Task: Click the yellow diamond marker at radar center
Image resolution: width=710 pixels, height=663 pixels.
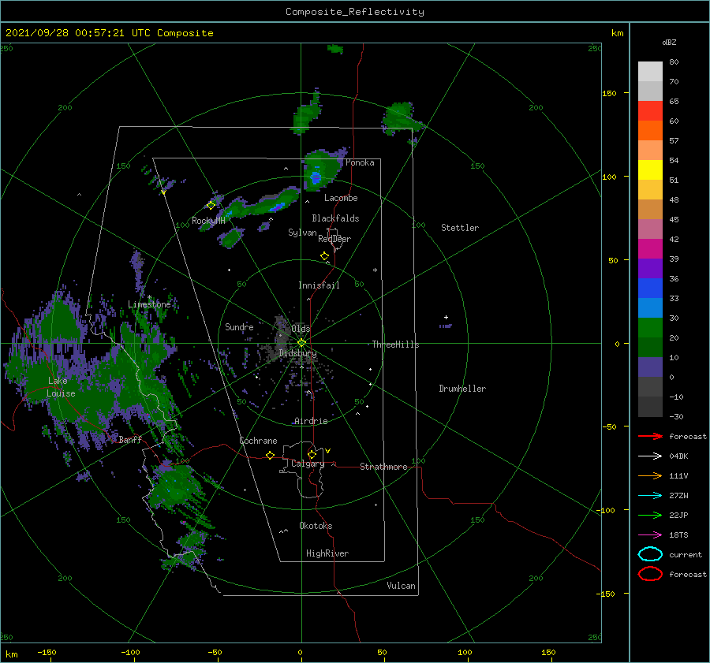Action: (301, 343)
